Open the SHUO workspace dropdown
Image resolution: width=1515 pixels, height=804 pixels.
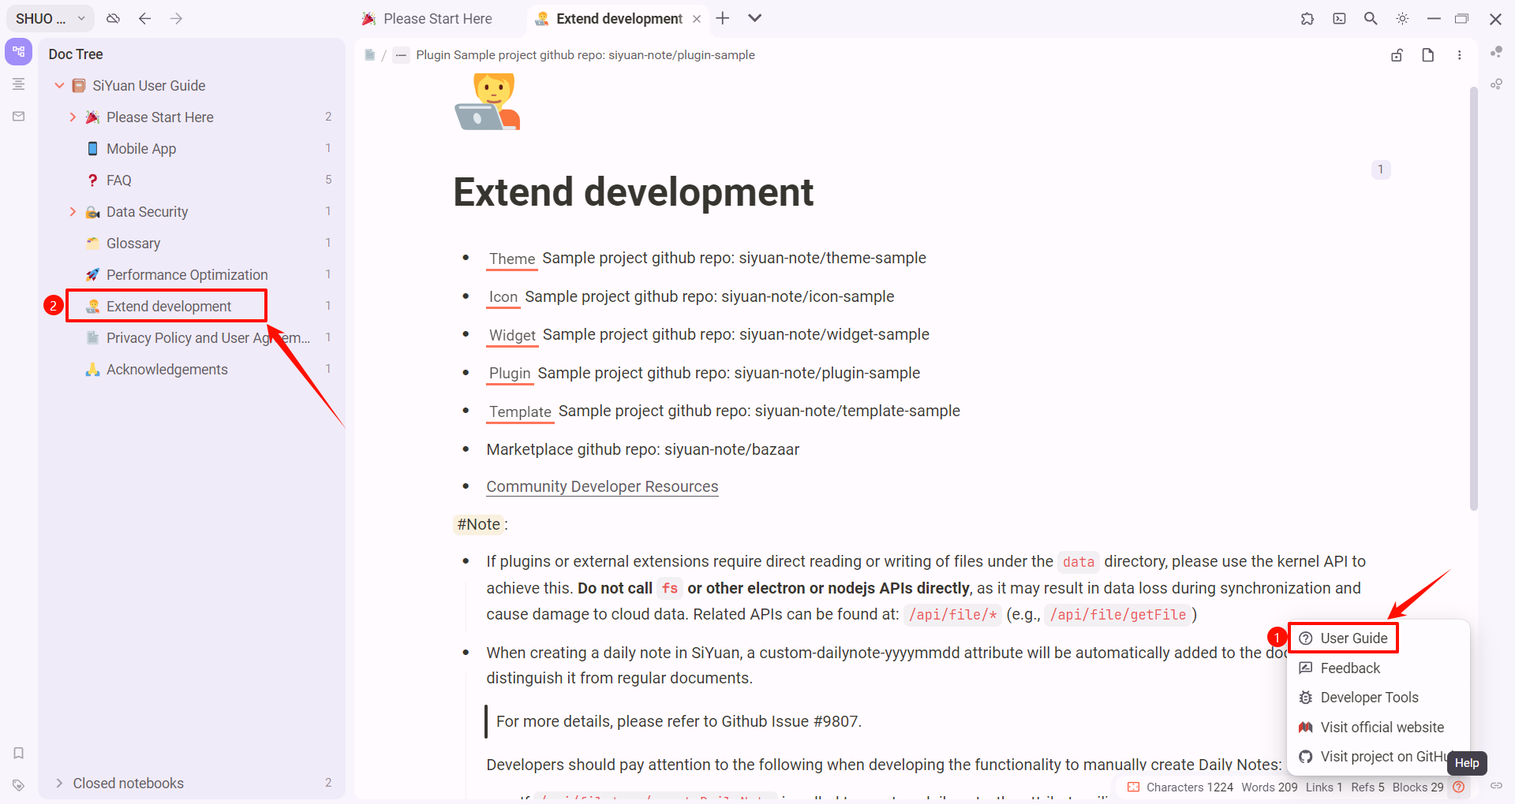pos(50,18)
